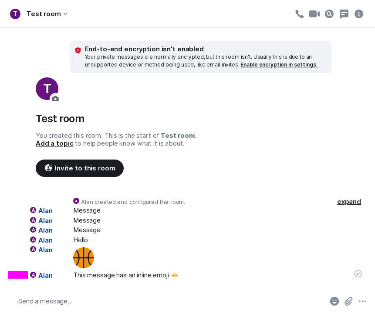Click the basketball emoji message

pyautogui.click(x=84, y=258)
